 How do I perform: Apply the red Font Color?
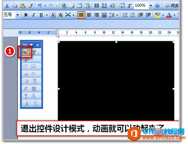(x=169, y=15)
